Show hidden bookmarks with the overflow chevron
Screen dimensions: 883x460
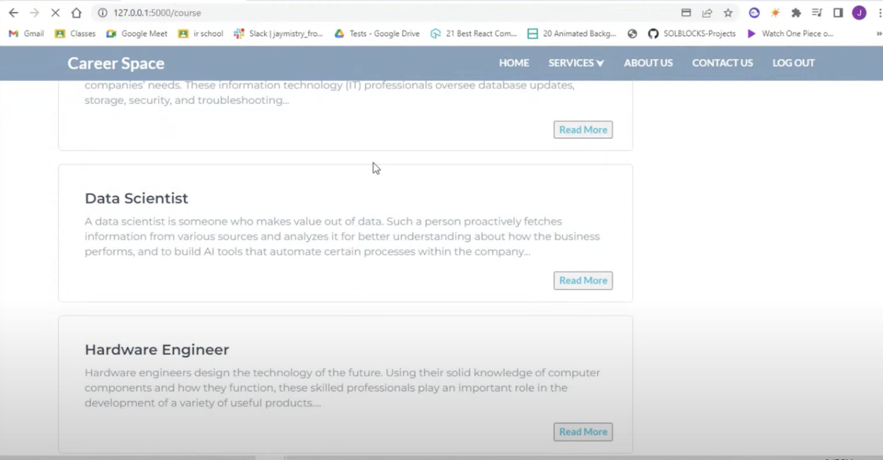879,34
